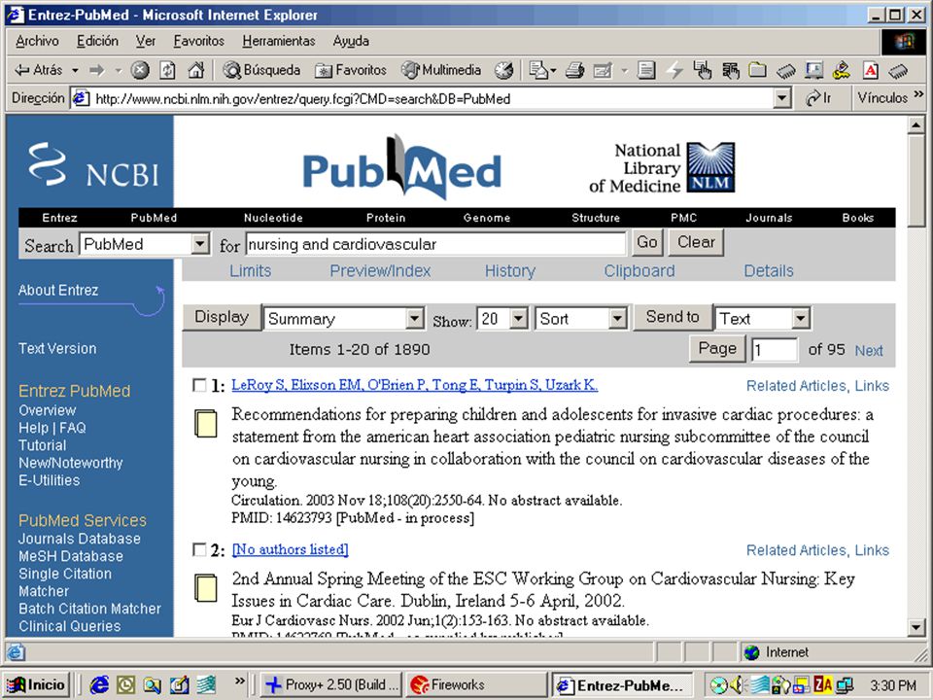Click the Nucleotide link in the black bar

tap(273, 218)
